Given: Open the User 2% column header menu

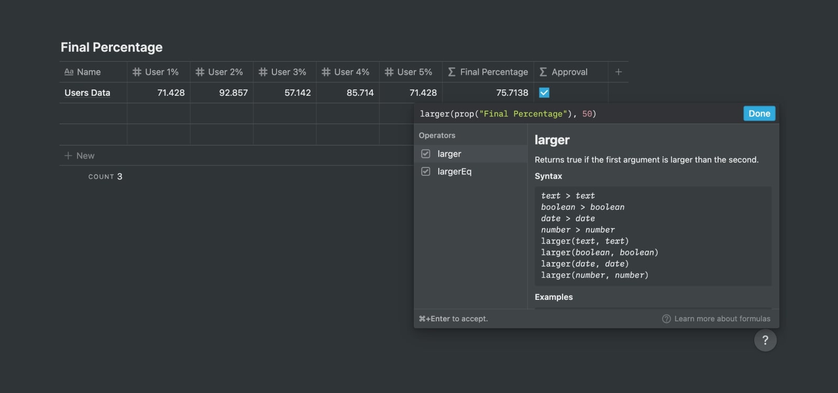Looking at the screenshot, I should [222, 72].
